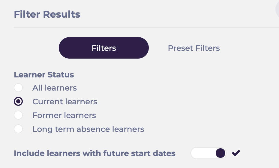Choose the Current learners radio button
Screen dimensions: 279x168
[18, 102]
